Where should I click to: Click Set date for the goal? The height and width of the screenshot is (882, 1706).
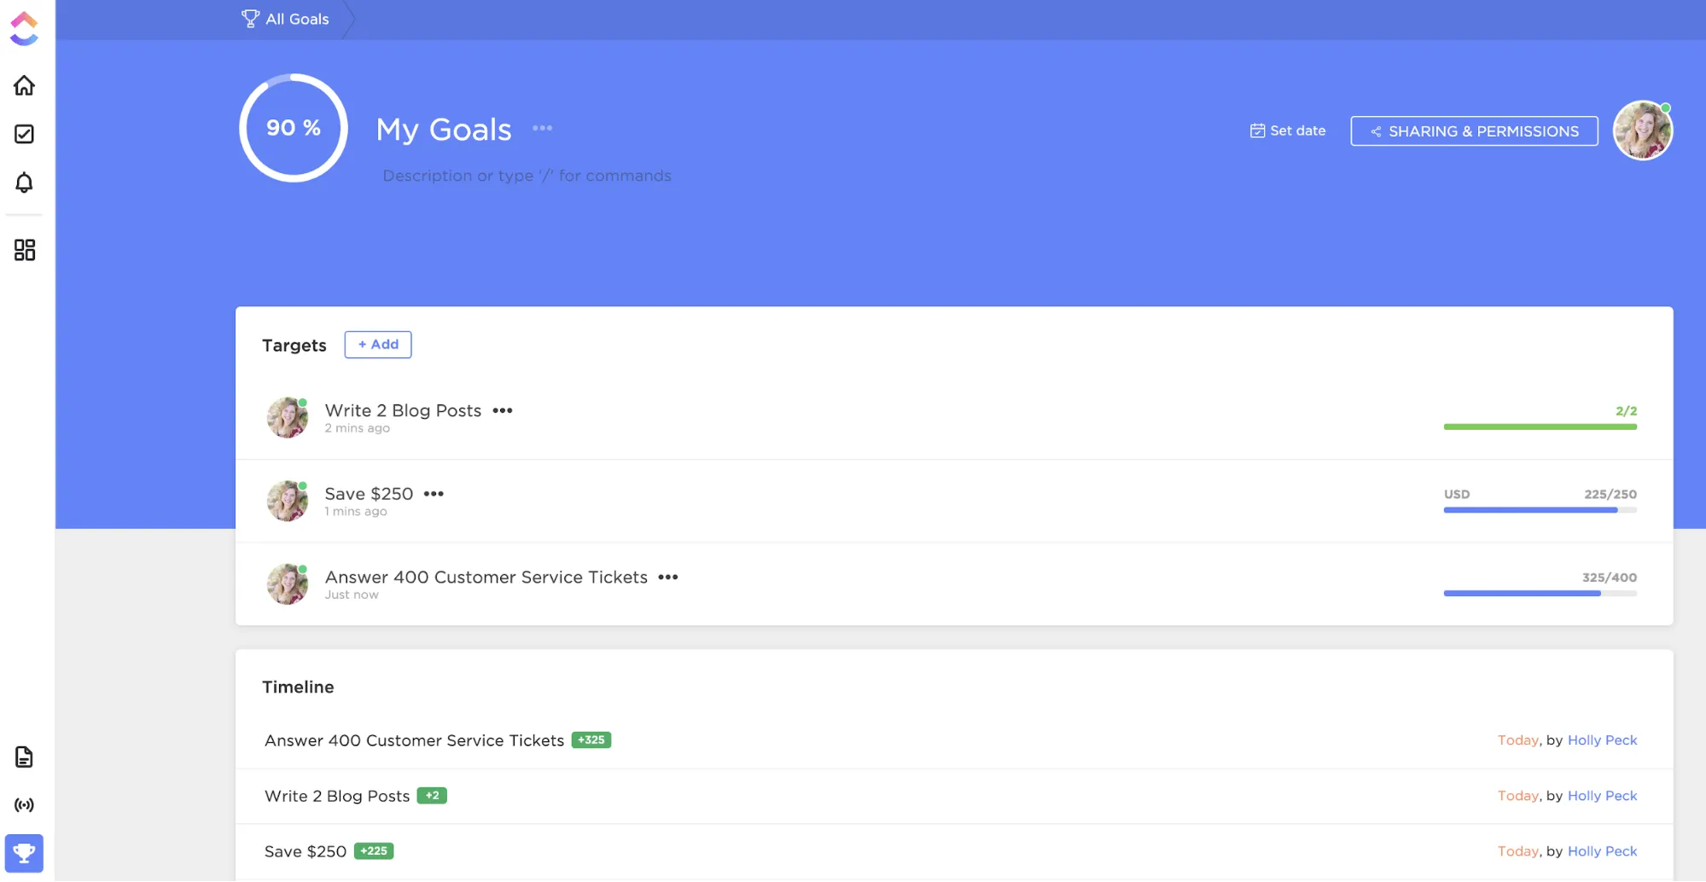[1288, 131]
